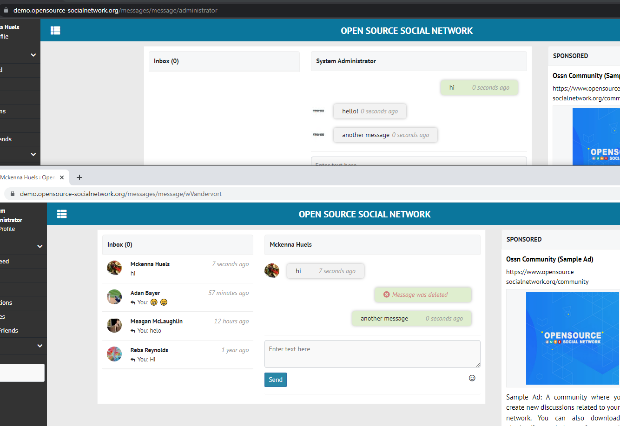Click the administrator avatar next to 'hello!' message
620x426 pixels.
[x=318, y=111]
